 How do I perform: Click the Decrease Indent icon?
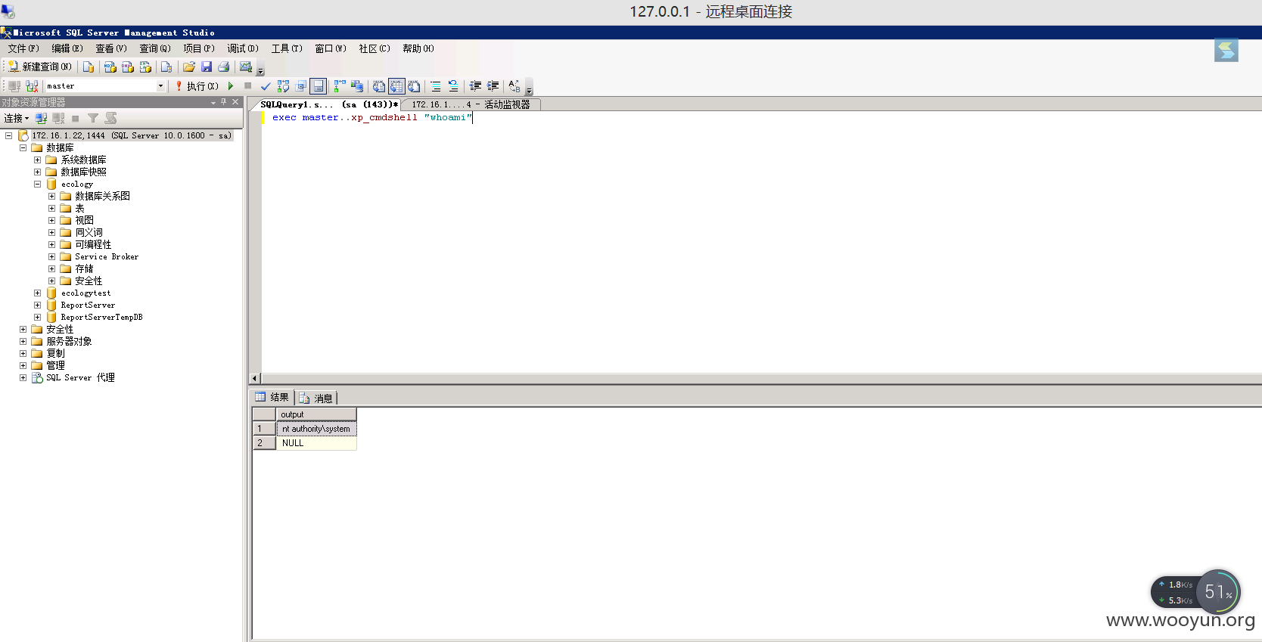point(475,86)
